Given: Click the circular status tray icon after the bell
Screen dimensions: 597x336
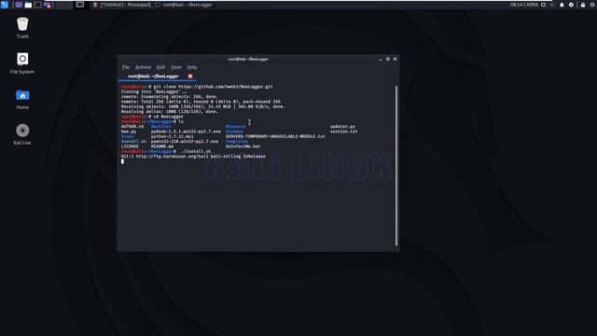Looking at the screenshot, I should click(571, 5).
